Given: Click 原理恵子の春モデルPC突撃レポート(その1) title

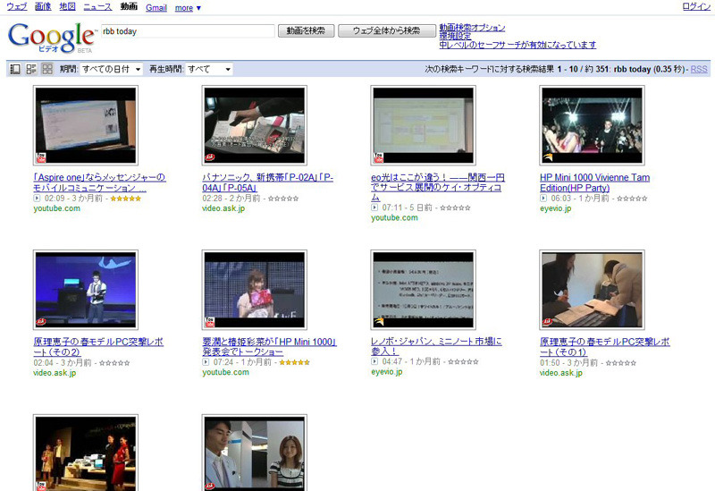Looking at the screenshot, I should [605, 347].
